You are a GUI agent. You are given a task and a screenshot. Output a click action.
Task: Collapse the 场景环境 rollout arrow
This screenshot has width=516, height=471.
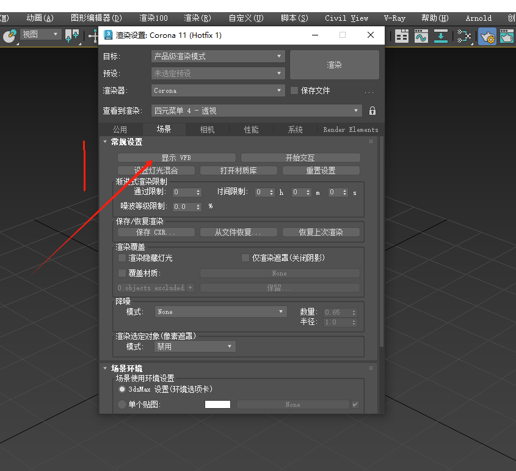click(x=105, y=368)
